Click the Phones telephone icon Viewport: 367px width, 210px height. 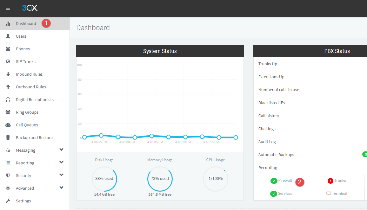coord(8,49)
